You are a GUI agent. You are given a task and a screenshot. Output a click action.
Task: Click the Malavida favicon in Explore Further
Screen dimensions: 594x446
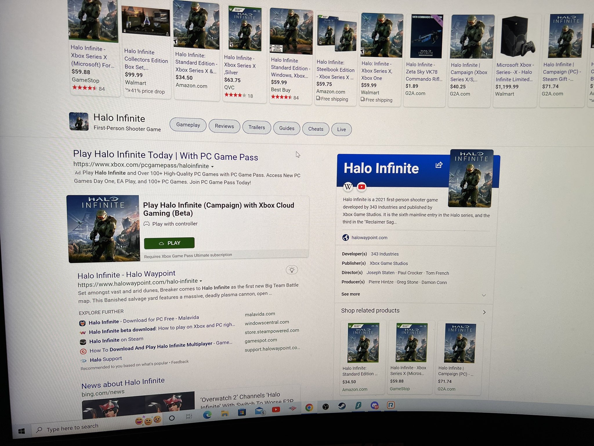[82, 323]
